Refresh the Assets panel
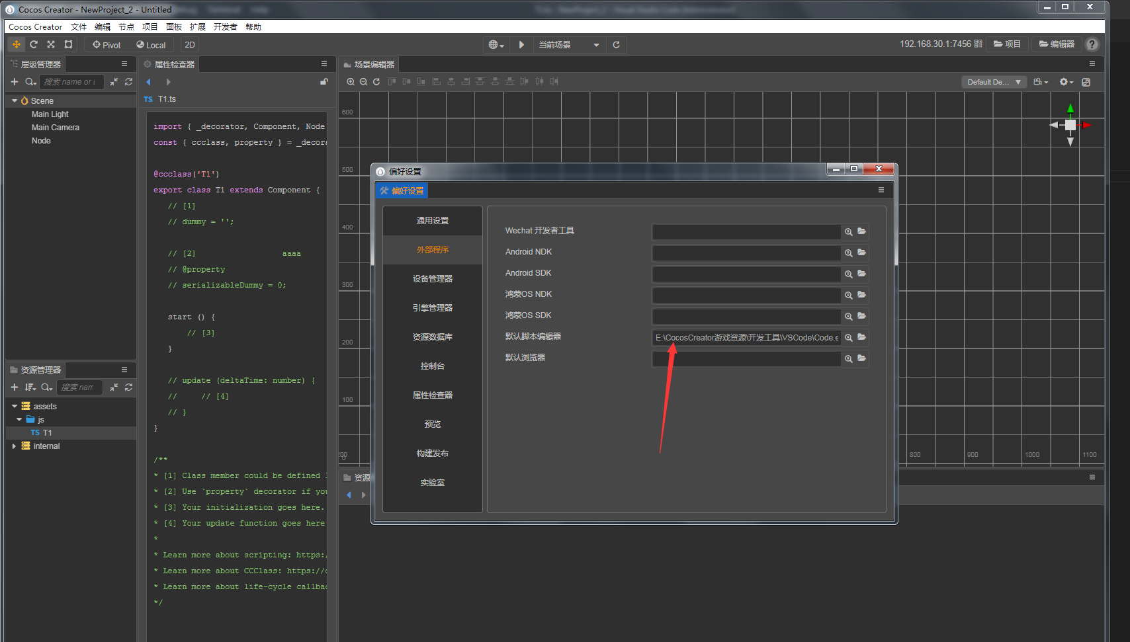 [x=128, y=387]
